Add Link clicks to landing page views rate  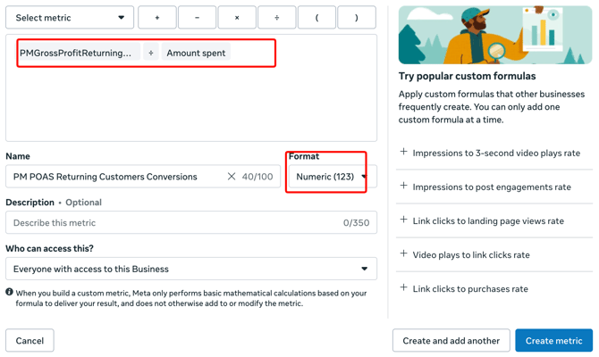tap(494, 220)
